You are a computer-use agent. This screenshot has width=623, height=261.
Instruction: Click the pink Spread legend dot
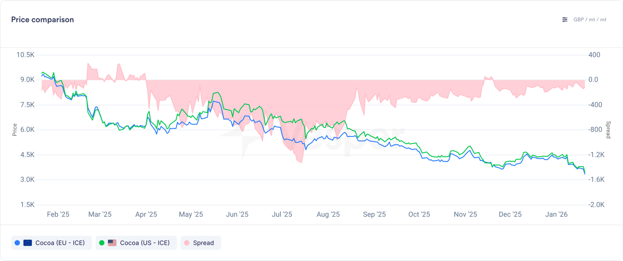pos(187,243)
